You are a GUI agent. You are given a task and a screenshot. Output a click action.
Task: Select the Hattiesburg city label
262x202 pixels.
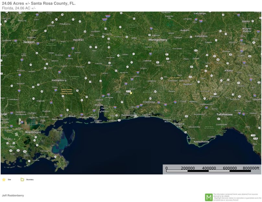[59, 80]
